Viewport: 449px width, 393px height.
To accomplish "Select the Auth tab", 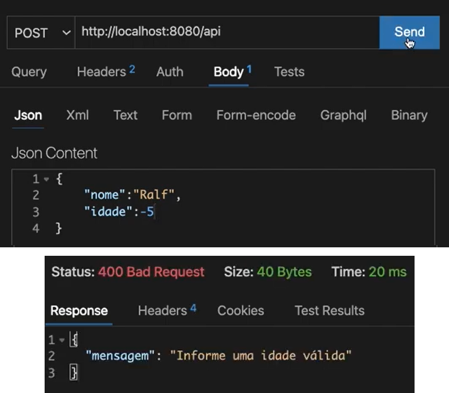I will pos(169,72).
